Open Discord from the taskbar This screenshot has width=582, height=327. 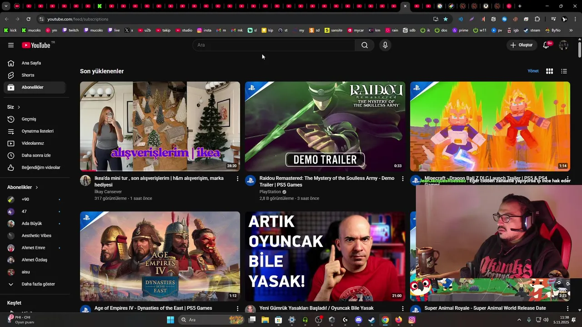click(359, 320)
